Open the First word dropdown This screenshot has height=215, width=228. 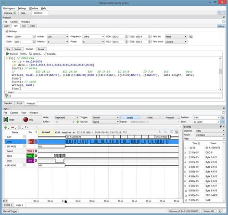(176, 41)
